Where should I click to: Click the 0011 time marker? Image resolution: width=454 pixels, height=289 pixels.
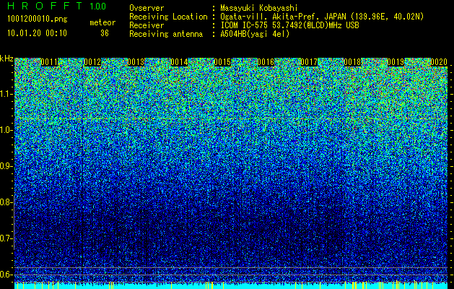[x=49, y=62]
